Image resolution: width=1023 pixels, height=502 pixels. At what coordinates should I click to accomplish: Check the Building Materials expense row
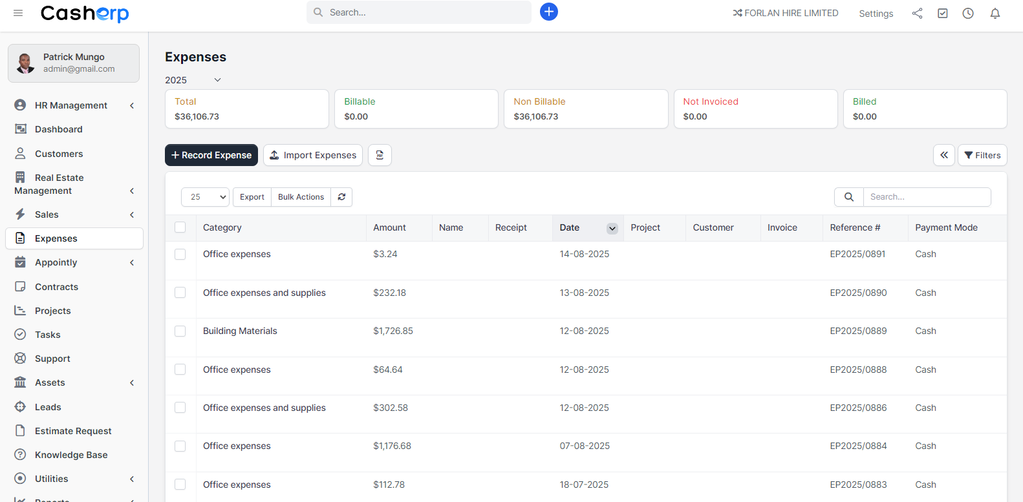(180, 331)
